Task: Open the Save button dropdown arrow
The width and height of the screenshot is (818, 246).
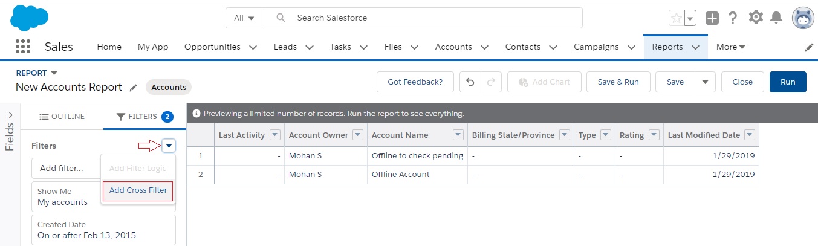Action: click(x=705, y=82)
